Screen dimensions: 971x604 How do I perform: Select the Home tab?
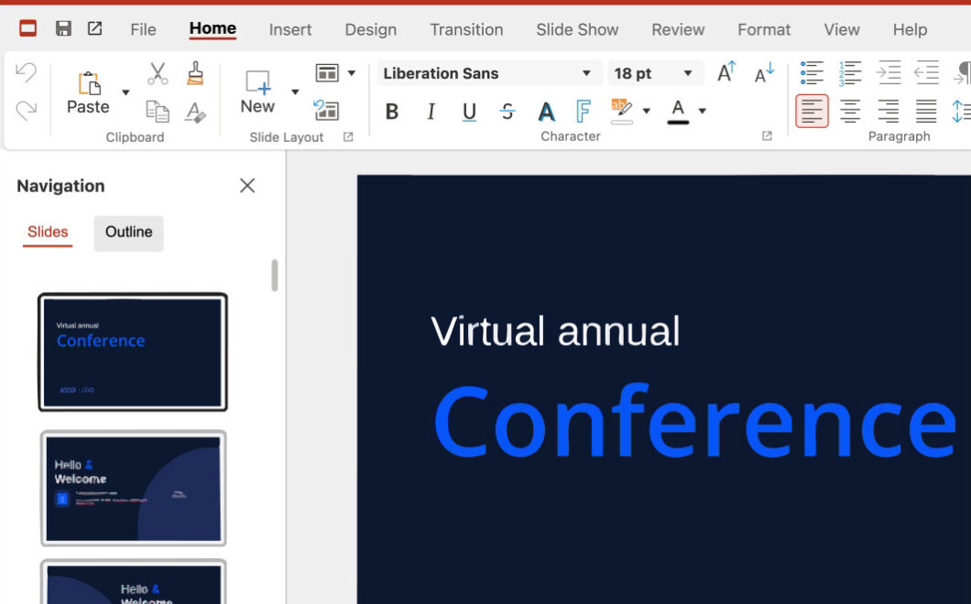(x=213, y=29)
